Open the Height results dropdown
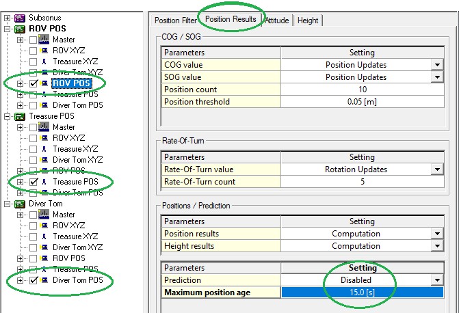Screen dimensions: 459x313 point(437,246)
